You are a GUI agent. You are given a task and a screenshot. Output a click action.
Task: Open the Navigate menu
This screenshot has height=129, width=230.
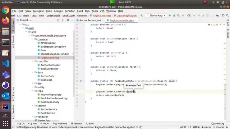pos(38,11)
